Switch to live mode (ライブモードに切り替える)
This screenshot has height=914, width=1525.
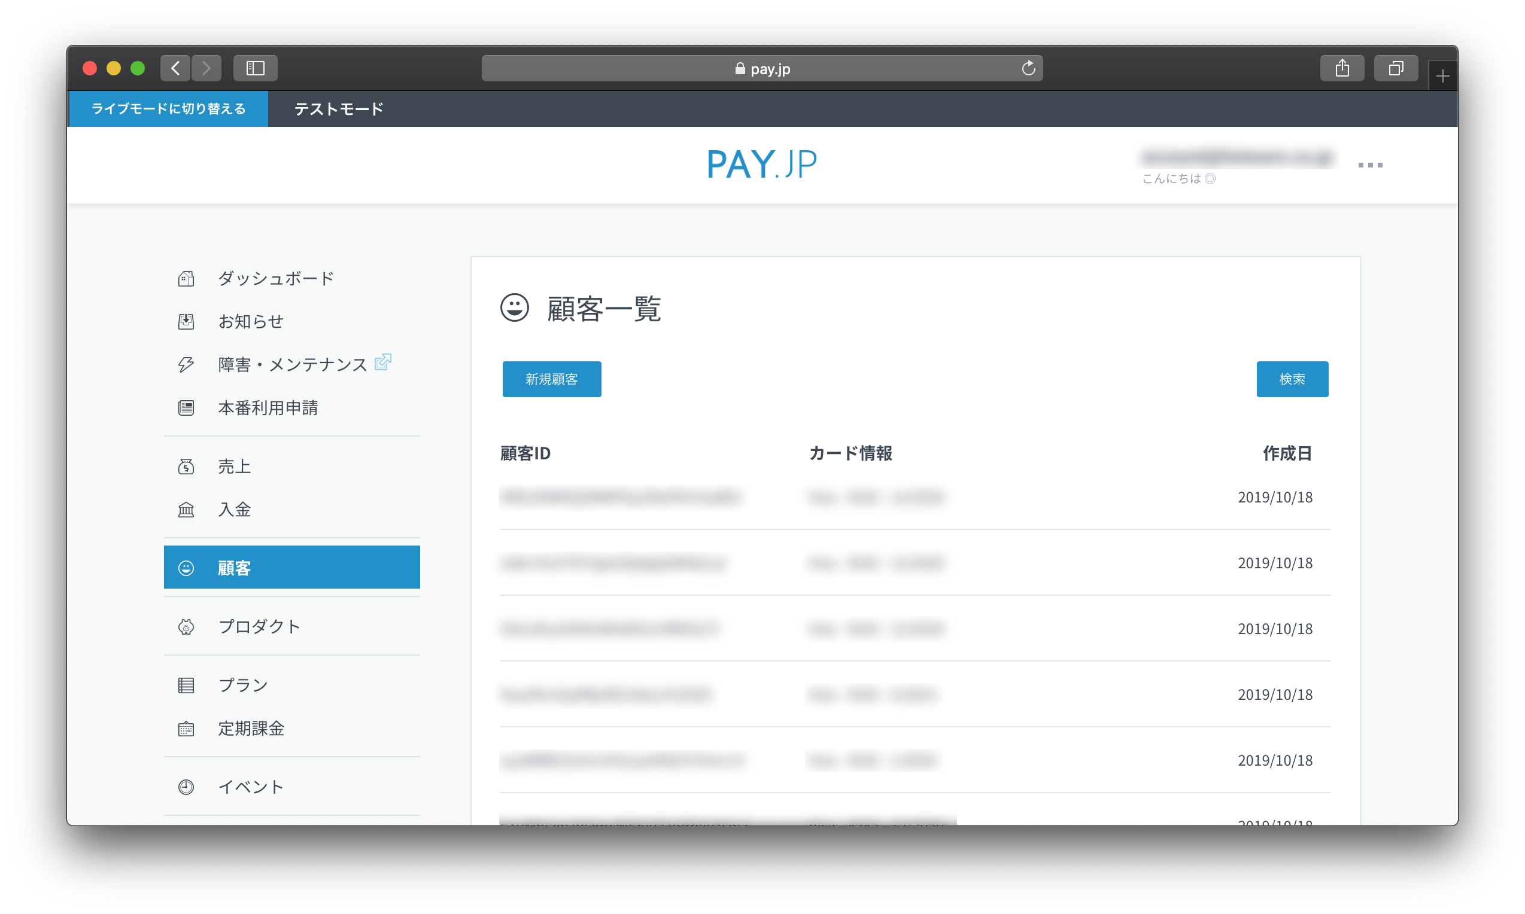[x=168, y=109]
